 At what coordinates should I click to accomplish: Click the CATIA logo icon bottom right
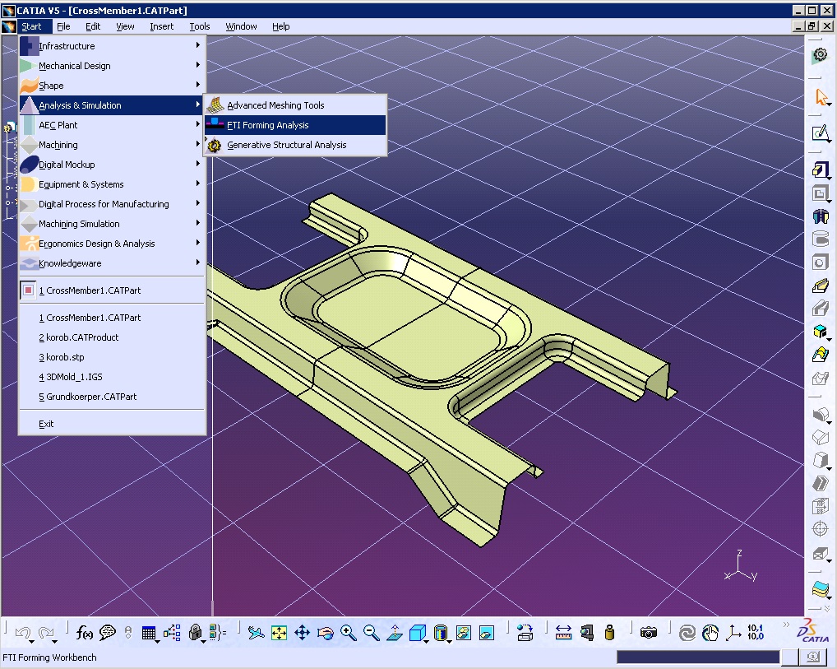(813, 631)
